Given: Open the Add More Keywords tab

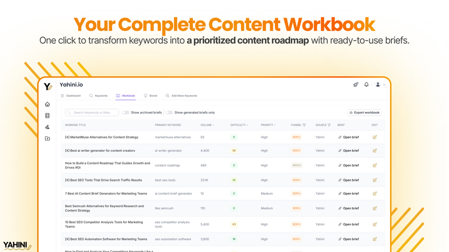Looking at the screenshot, I should click(x=181, y=96).
